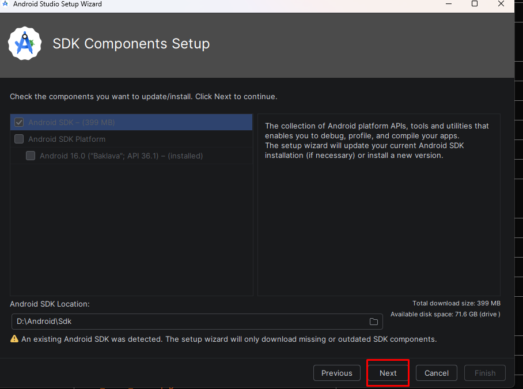Check the Android SDK Platform checkbox
The height and width of the screenshot is (389, 523).
tap(19, 139)
